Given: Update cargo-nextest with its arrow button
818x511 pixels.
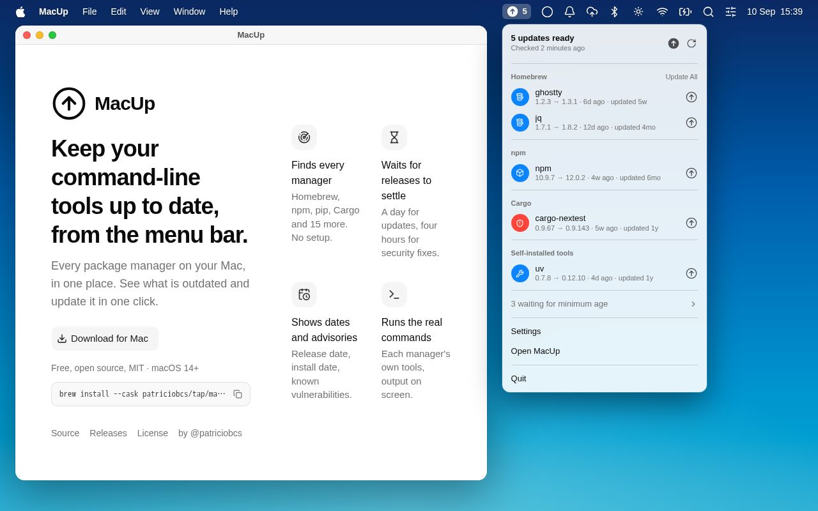Looking at the screenshot, I should click(x=691, y=223).
